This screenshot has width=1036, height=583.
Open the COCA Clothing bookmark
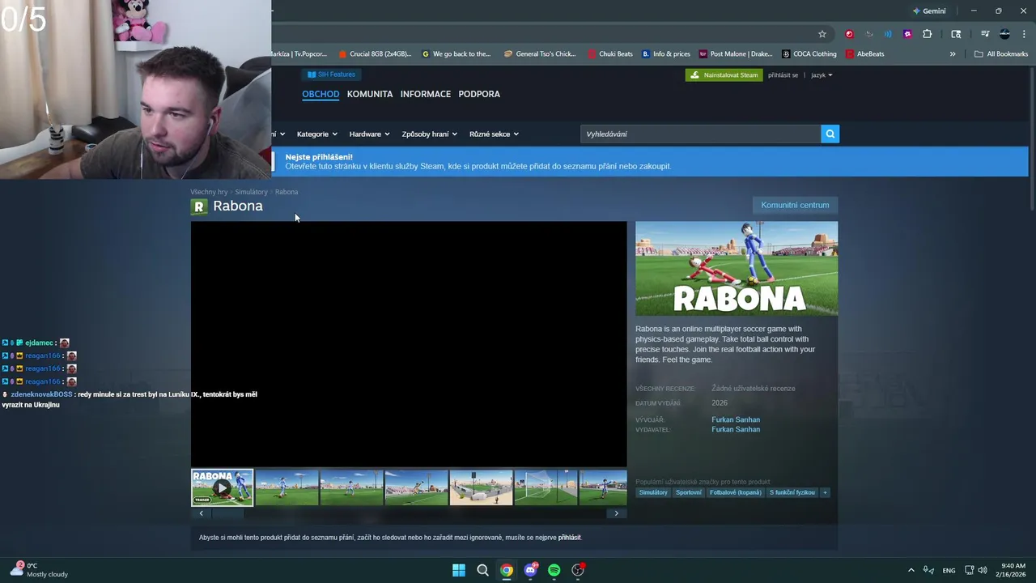click(x=809, y=54)
